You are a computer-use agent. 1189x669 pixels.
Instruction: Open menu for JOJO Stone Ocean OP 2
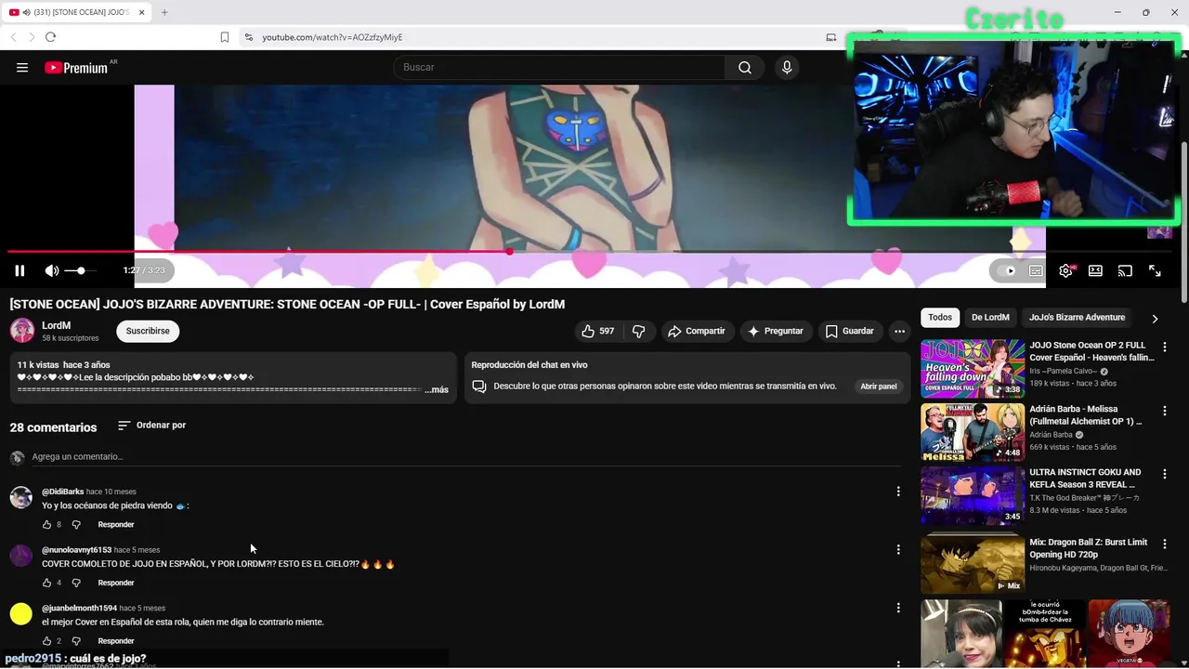pos(1165,347)
